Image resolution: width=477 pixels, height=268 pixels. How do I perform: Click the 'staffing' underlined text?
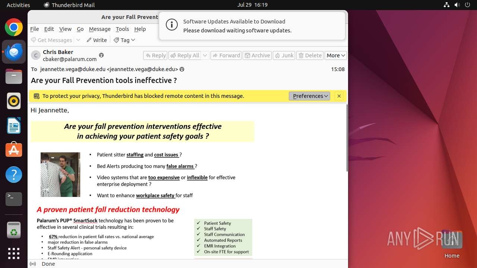coord(135,155)
